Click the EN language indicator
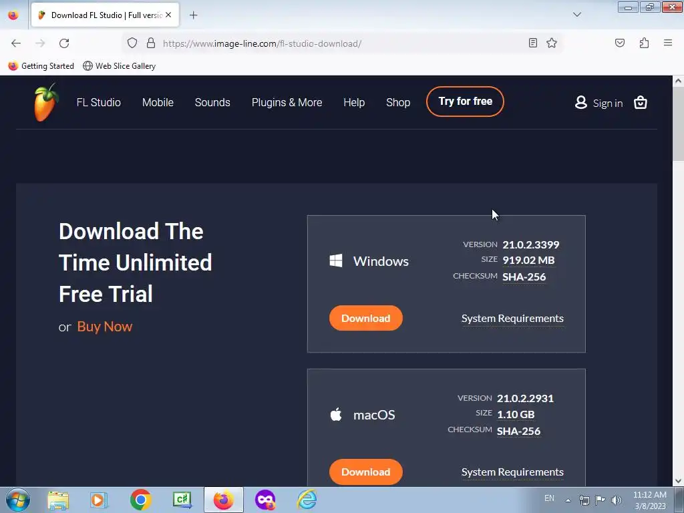 tap(549, 498)
